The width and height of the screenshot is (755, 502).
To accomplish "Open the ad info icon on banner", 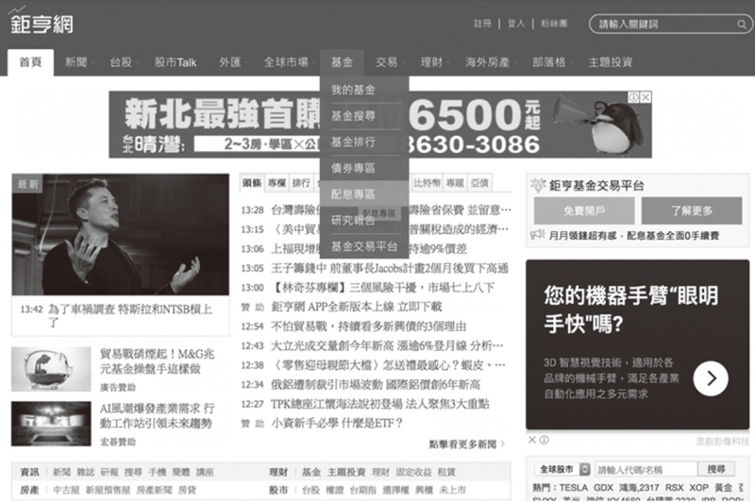I will pos(634,97).
